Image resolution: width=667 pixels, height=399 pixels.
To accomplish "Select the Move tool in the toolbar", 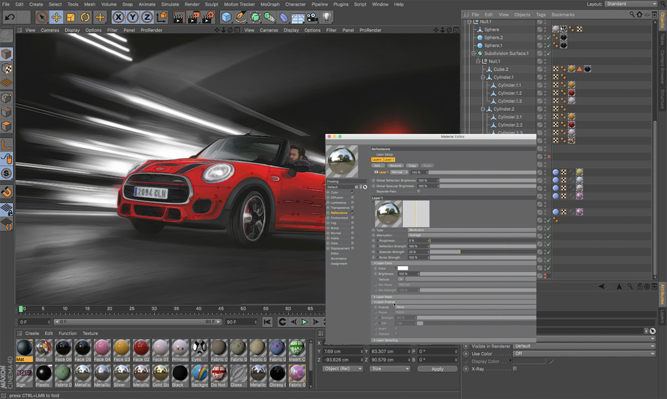I will (57, 17).
